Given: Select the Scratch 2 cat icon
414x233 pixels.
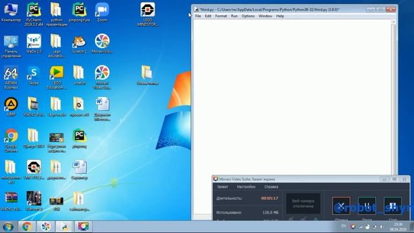Looking at the screenshot, I should (80, 44).
